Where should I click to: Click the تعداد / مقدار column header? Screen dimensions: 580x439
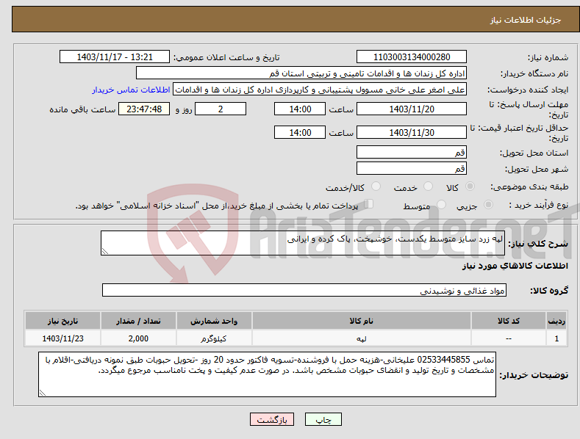click(x=138, y=321)
